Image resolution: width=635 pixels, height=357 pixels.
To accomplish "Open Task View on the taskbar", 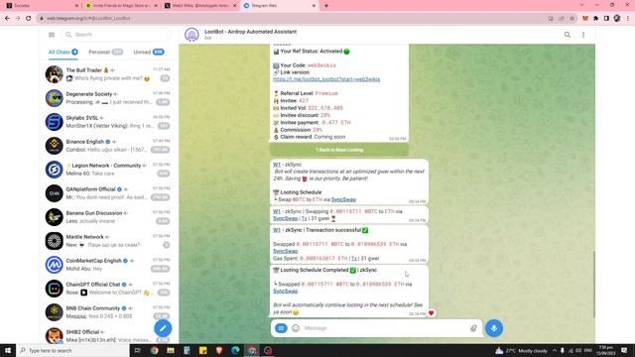I will pos(137,350).
